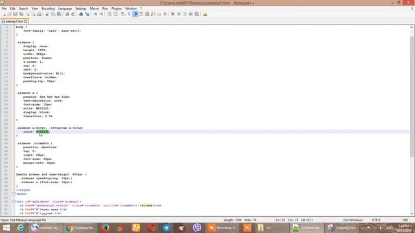Viewport: 415px width, 233px height.
Task: Click the Run macro multiple times icon
Action: click(x=191, y=14)
